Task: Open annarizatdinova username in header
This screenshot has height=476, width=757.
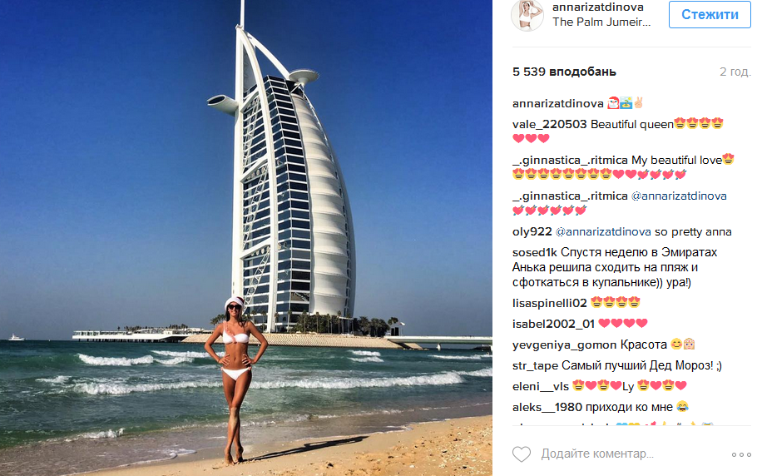Action: 597,7
